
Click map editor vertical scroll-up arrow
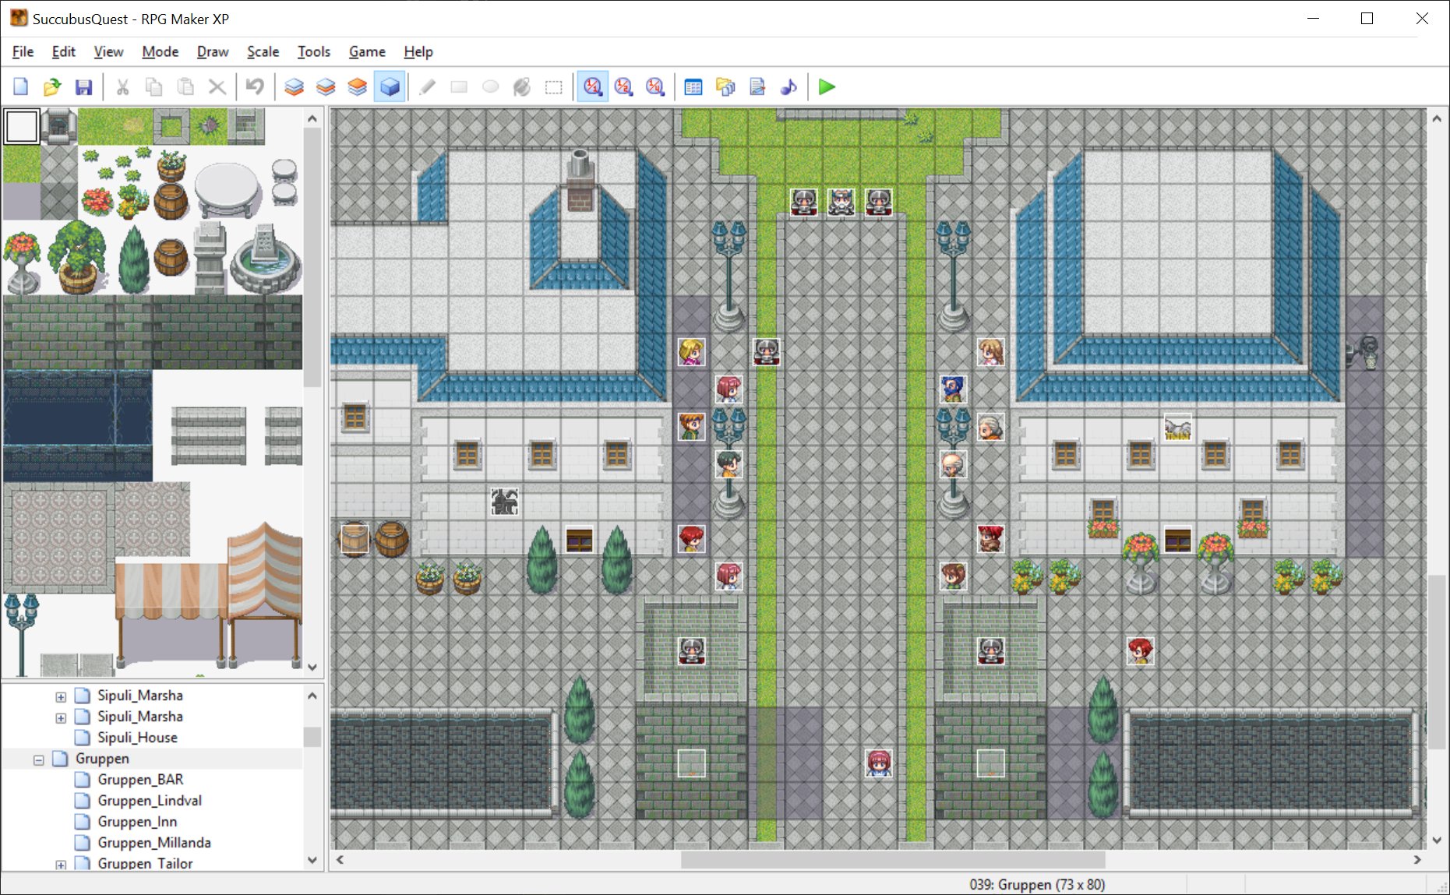1438,118
